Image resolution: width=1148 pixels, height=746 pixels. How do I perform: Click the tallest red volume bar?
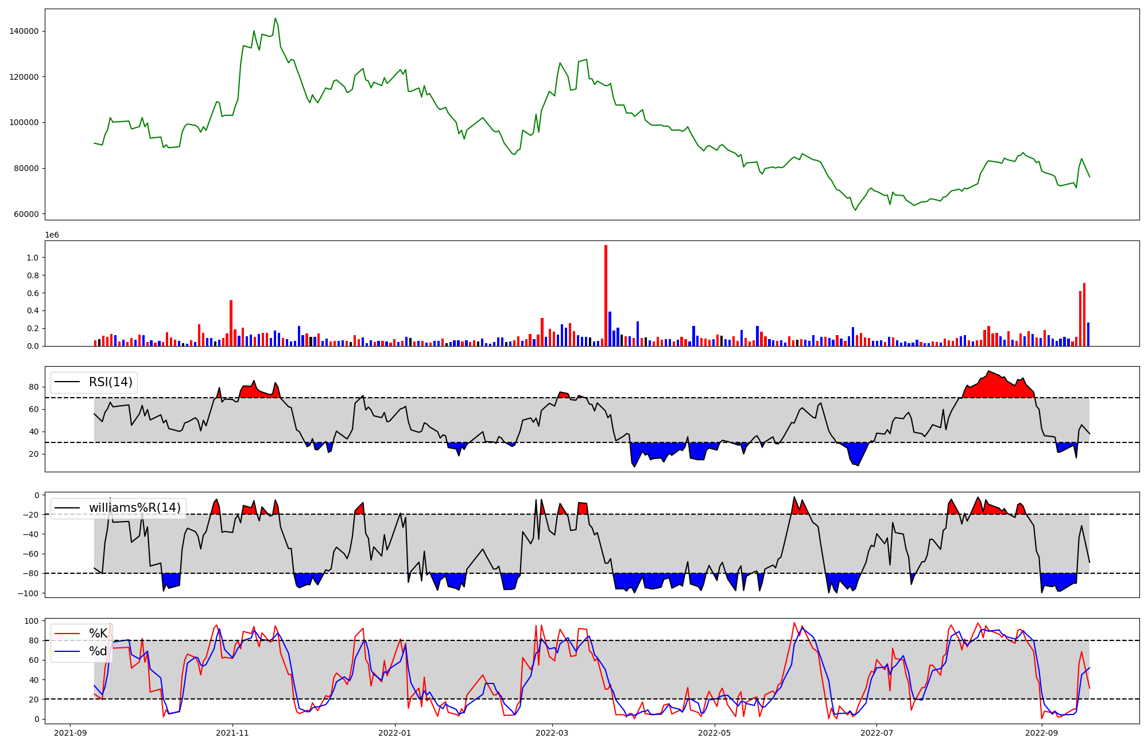606,296
